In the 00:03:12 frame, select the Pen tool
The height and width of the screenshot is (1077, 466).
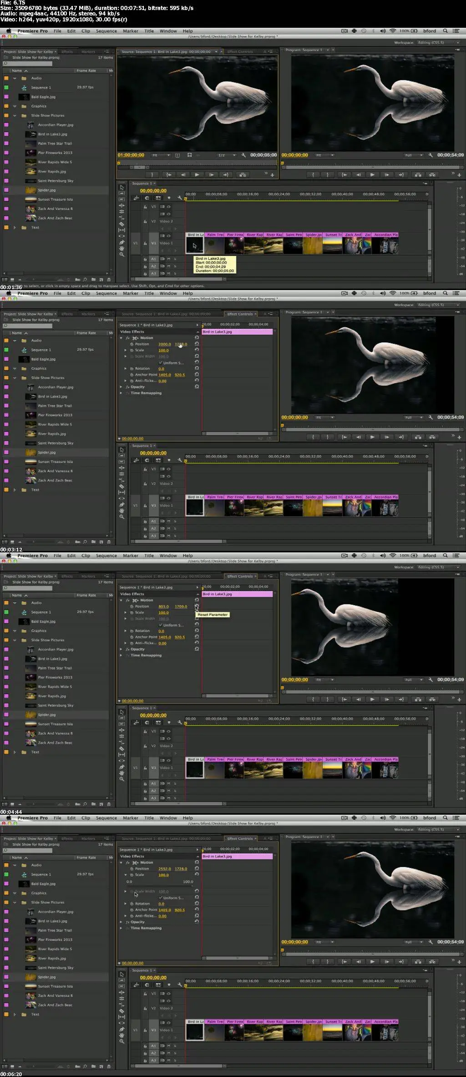(x=122, y=505)
